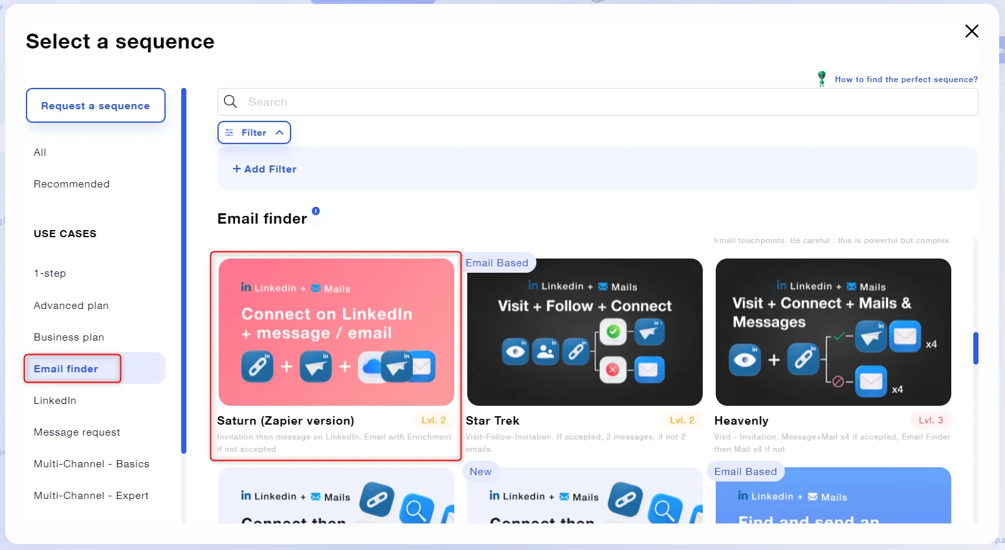
Task: Open the How to find the perfect sequence link
Action: [906, 79]
